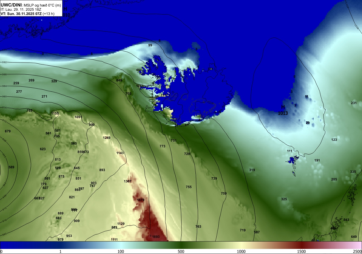
Task: Select the 1129 height label
Action: click(x=121, y=224)
